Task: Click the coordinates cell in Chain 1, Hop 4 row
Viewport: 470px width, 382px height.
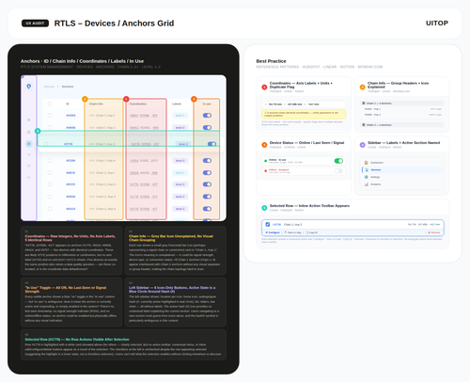Action: [144, 161]
